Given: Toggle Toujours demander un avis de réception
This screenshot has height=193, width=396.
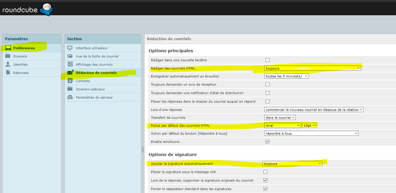Looking at the screenshot, I should [267, 84].
